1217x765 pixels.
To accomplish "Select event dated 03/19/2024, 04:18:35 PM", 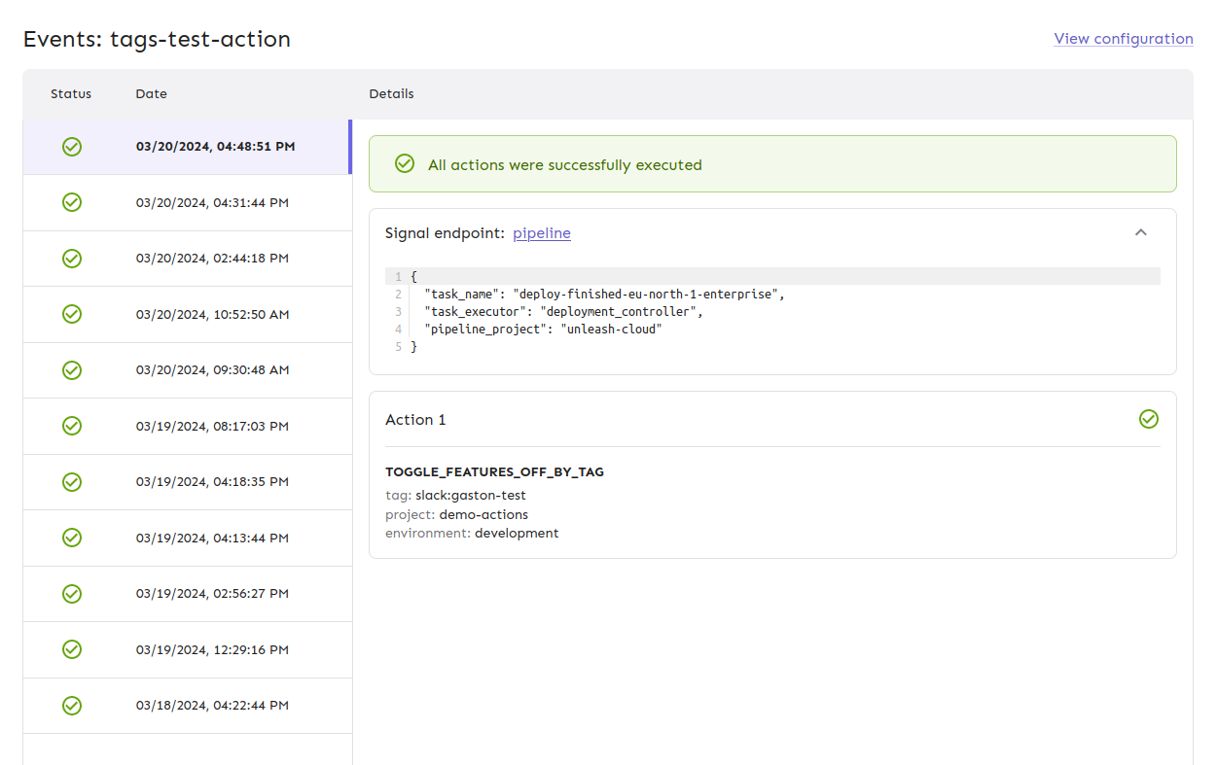I will pos(212,482).
